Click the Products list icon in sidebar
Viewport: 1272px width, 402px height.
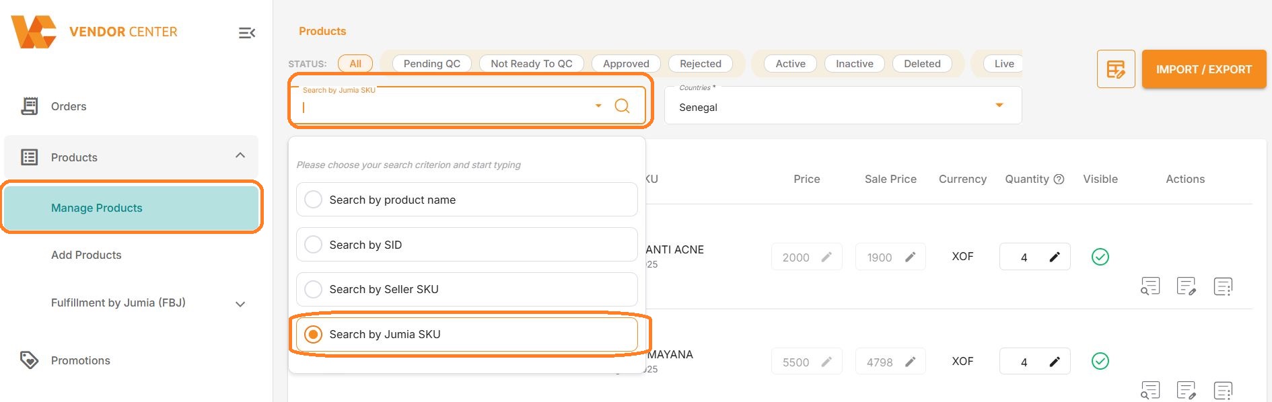(x=29, y=157)
